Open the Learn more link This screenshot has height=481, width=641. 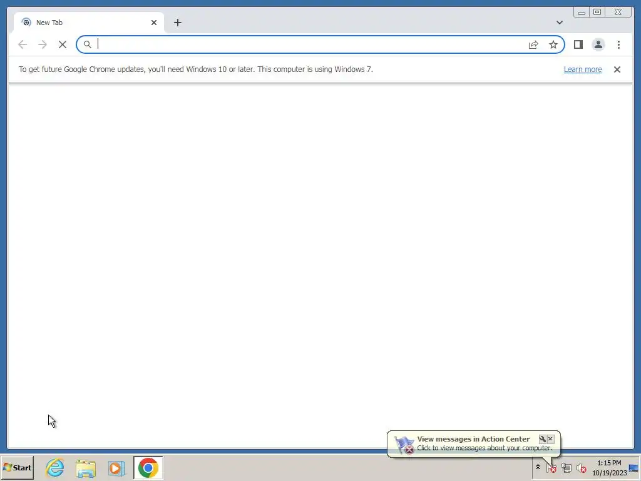coord(583,70)
